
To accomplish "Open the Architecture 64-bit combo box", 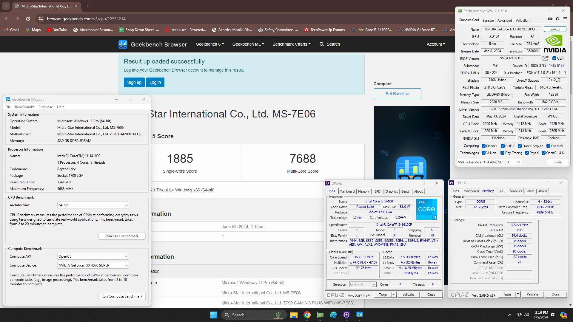I will (93, 205).
